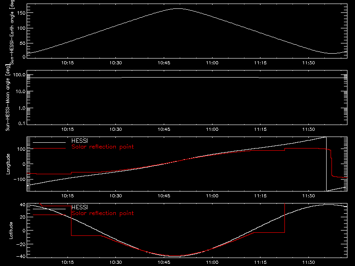
Task: Select red Solar reflection point legend in Longitude plot
Action: [x=103, y=147]
